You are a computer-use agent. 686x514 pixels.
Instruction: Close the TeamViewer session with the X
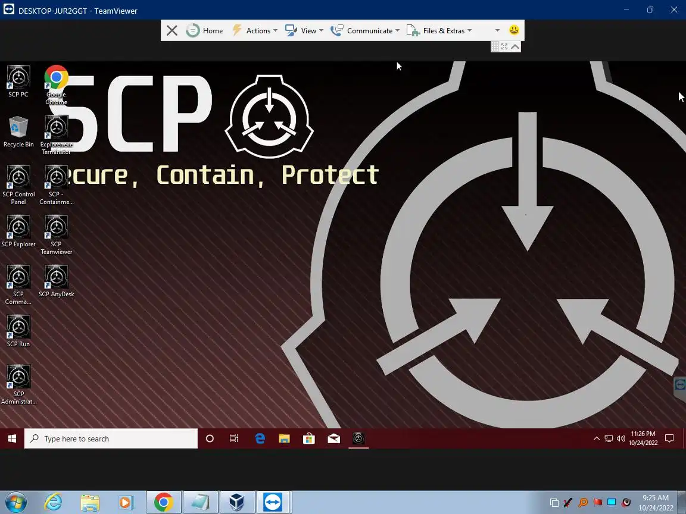coord(172,30)
